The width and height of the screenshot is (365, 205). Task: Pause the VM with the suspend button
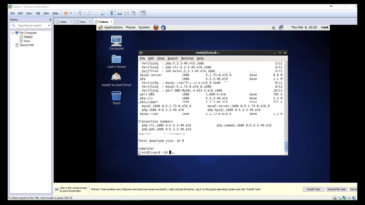point(66,13)
